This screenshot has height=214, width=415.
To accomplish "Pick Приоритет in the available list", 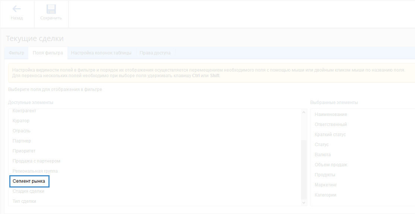I will point(24,151).
